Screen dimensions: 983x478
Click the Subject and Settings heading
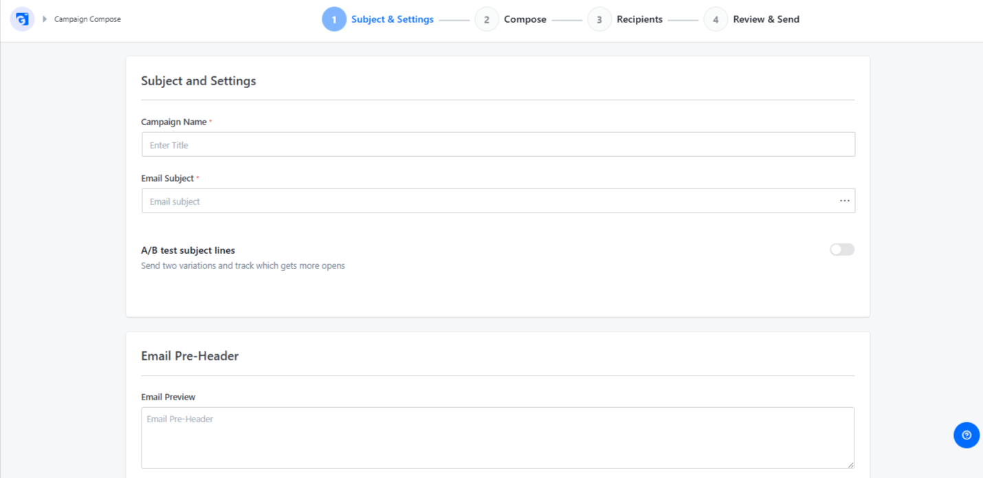click(x=199, y=81)
